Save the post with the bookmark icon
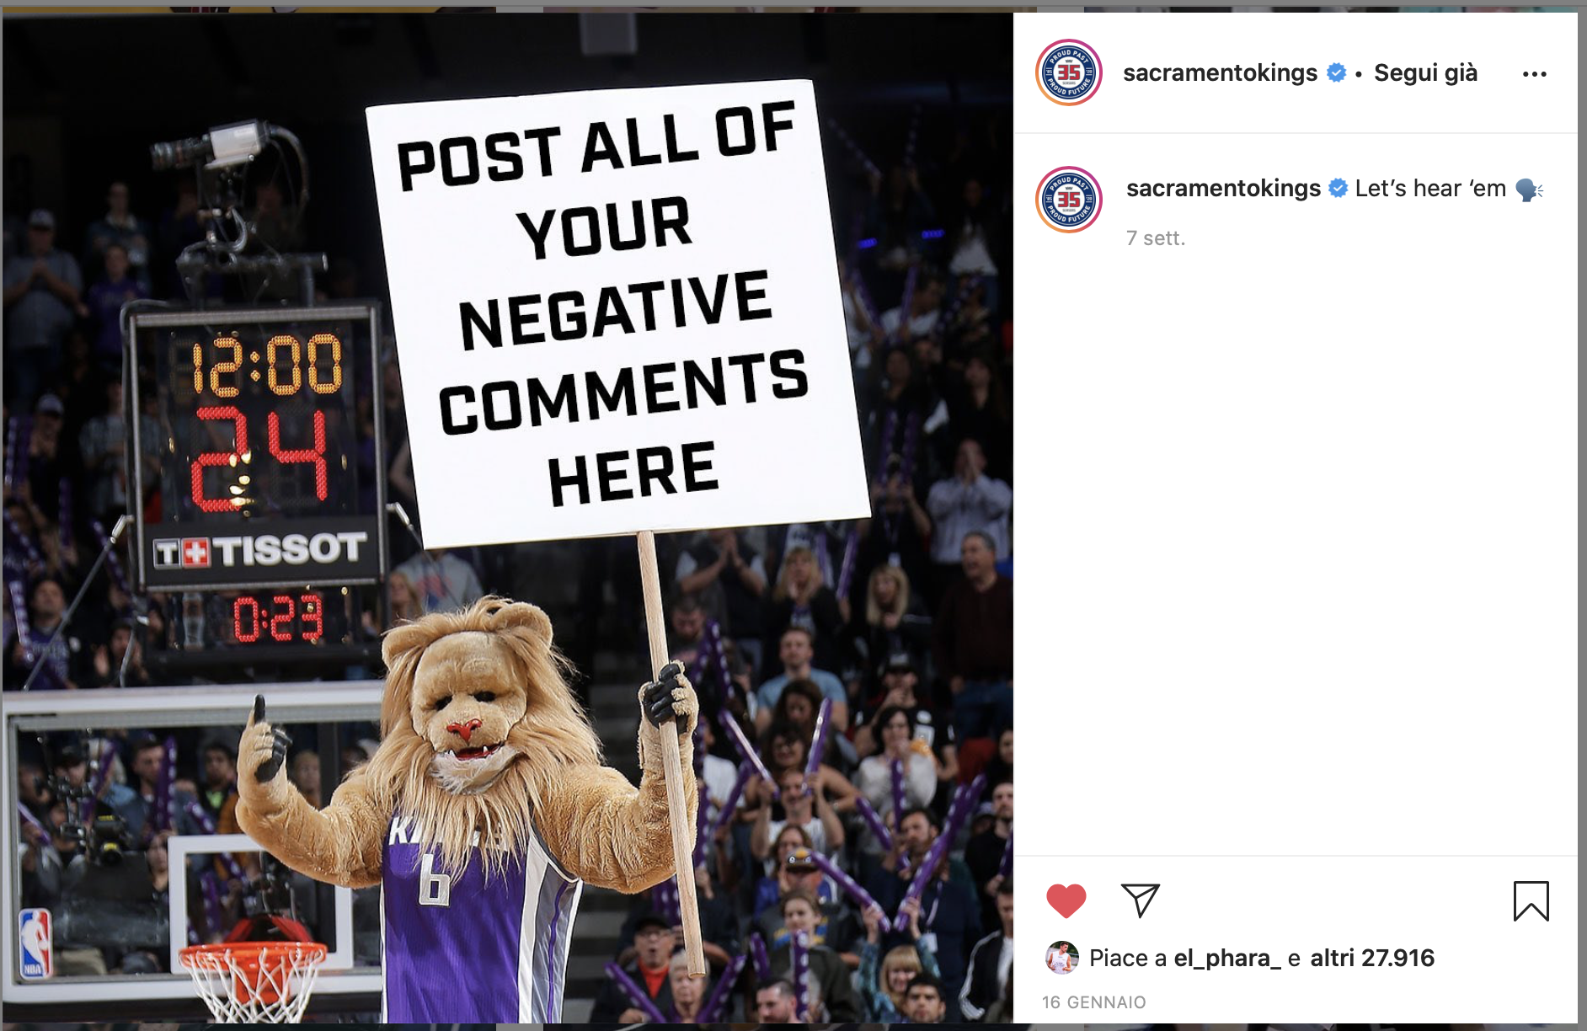Viewport: 1587px width, 1031px height. click(x=1531, y=901)
